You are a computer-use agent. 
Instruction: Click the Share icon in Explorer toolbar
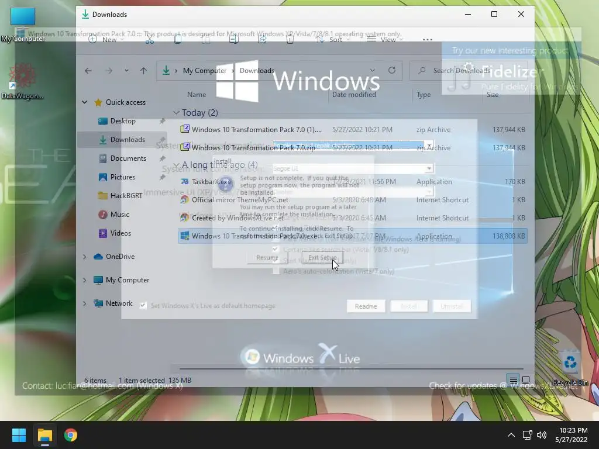tap(261, 39)
